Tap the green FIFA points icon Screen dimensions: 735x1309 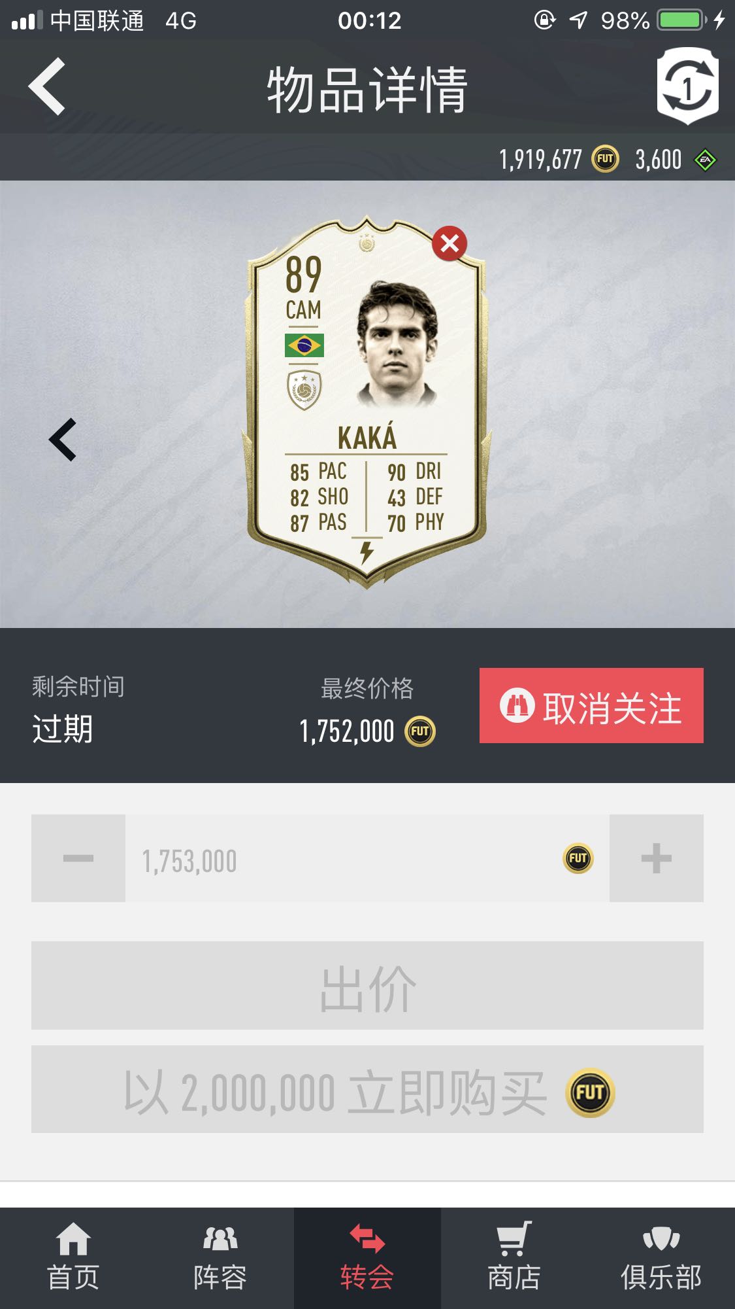click(705, 160)
